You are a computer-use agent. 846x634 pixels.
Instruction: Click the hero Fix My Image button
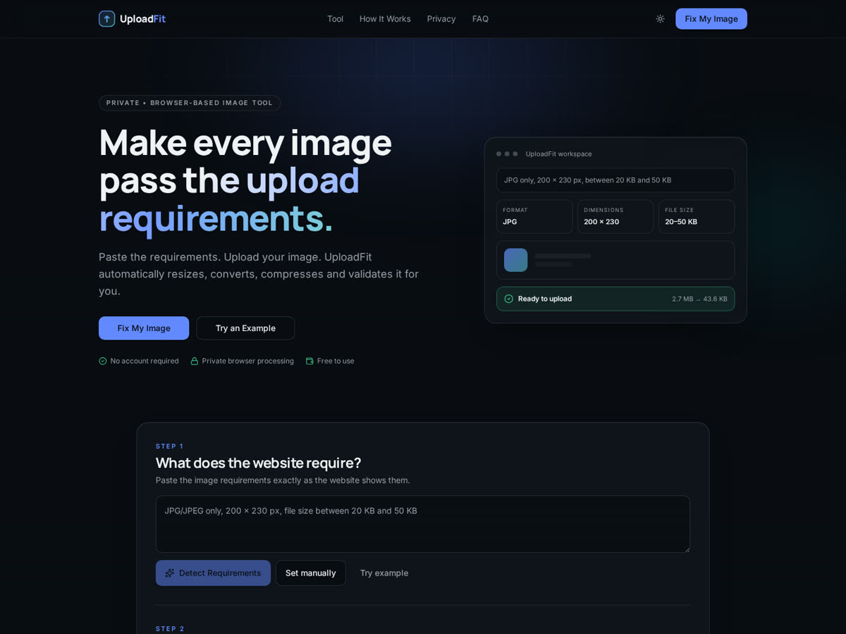pyautogui.click(x=144, y=328)
